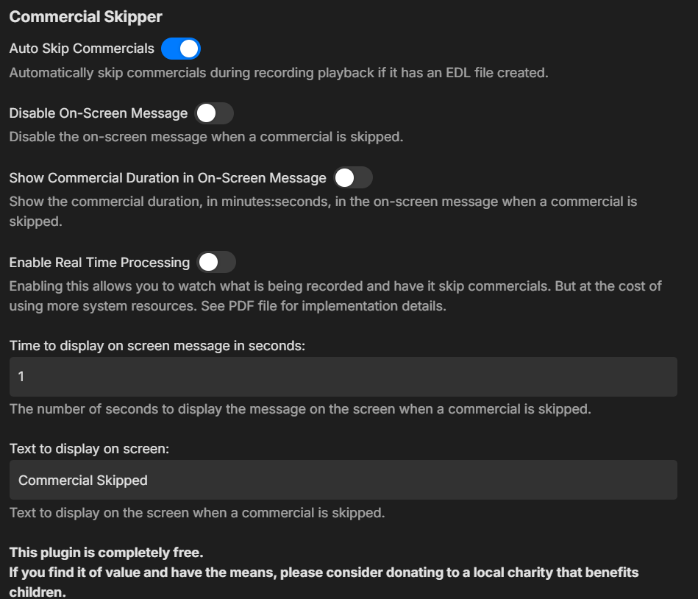Select the "Show Commercial Duration in On-Screen Message" label
The image size is (698, 599).
(x=167, y=178)
